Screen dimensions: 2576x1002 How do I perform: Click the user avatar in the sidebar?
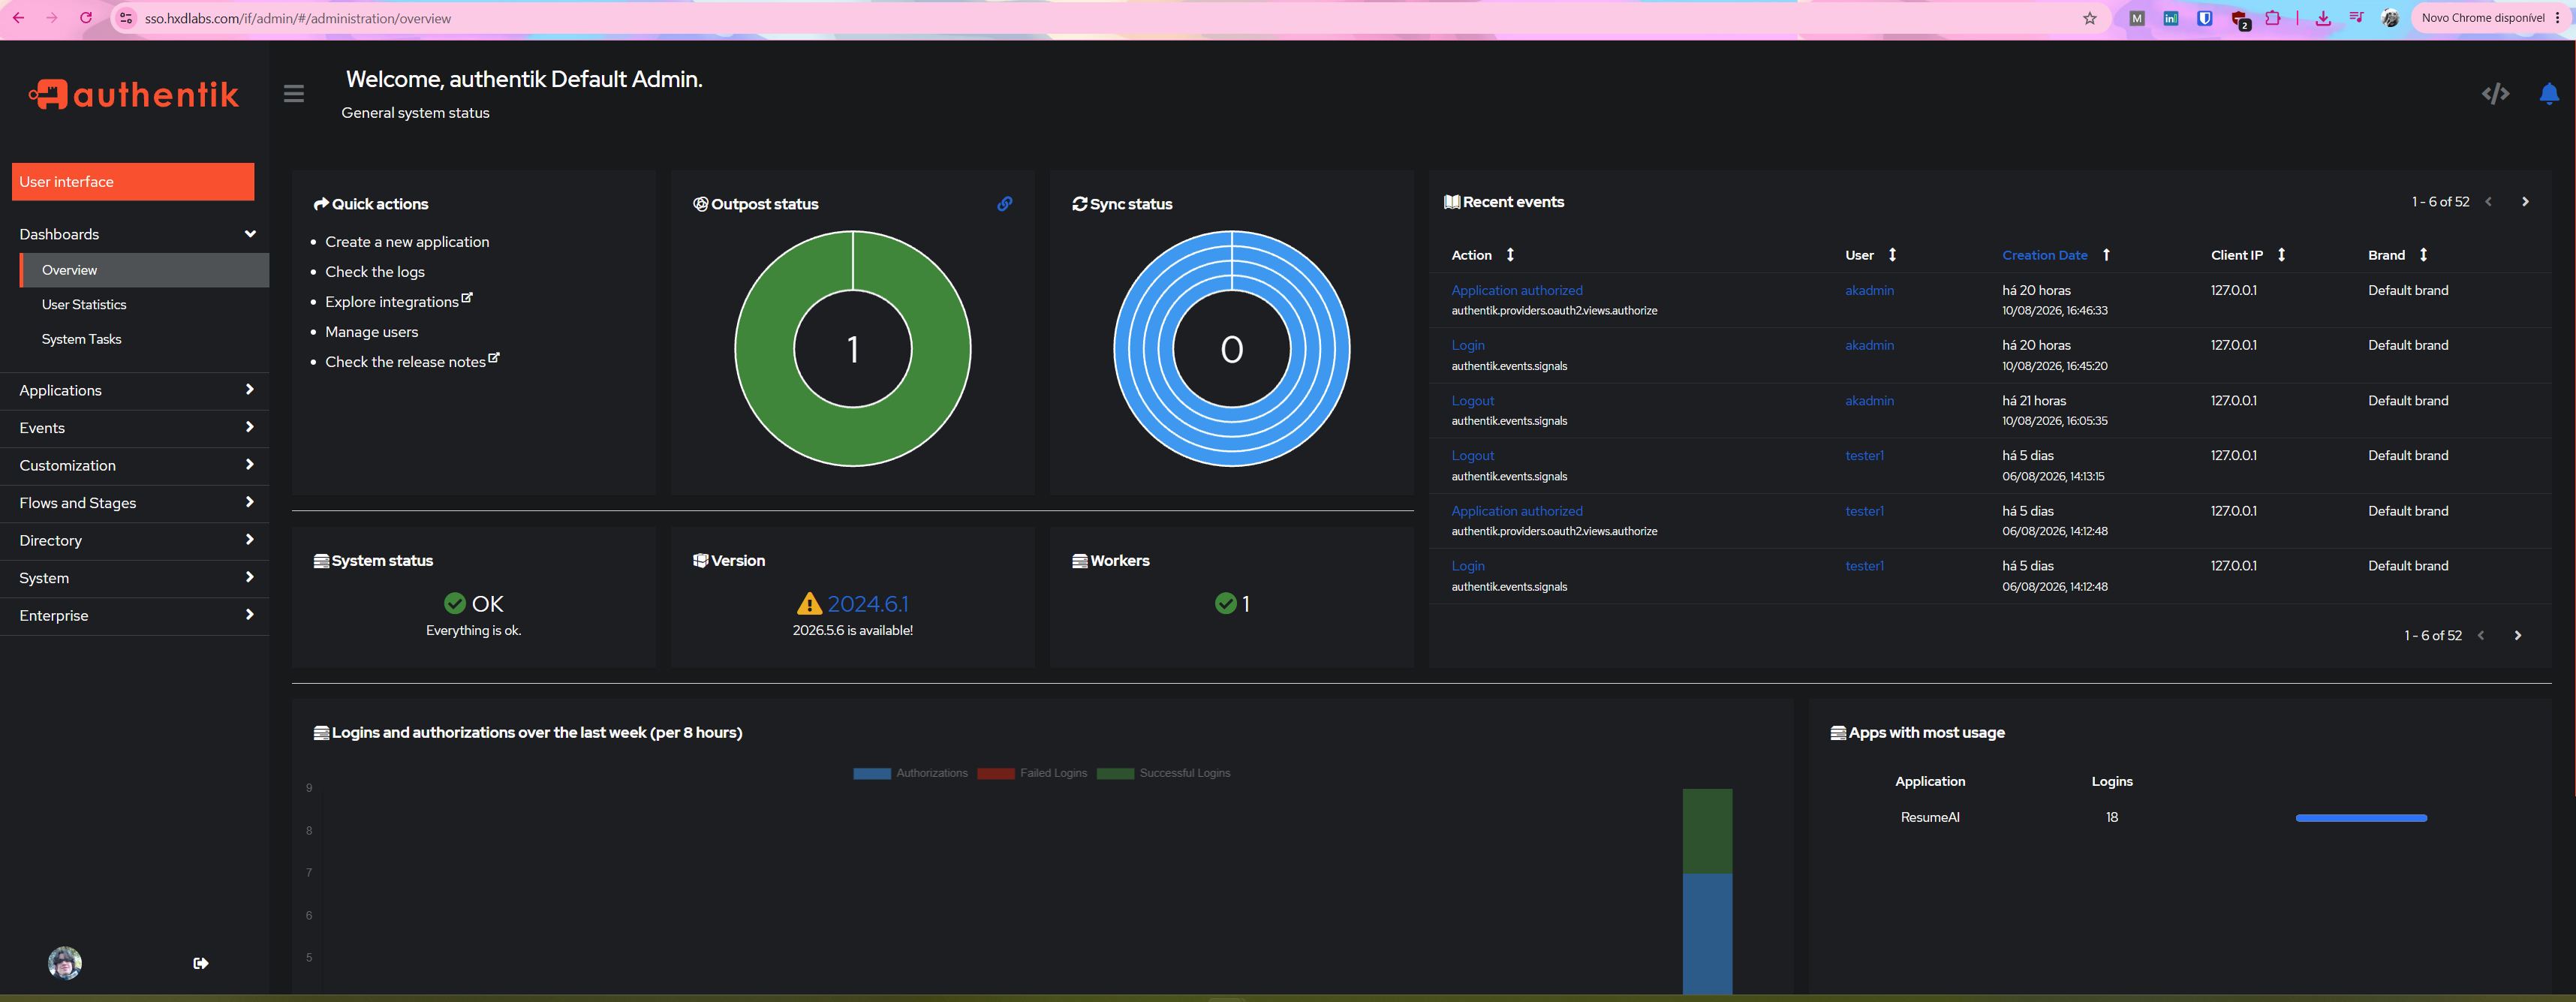coord(65,963)
